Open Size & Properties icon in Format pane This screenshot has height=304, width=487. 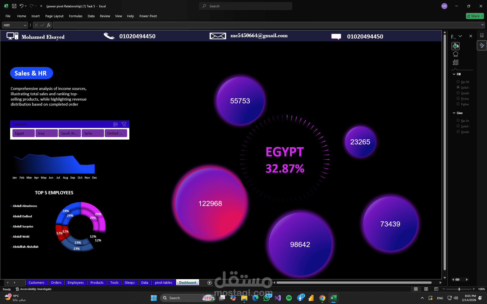coord(456,62)
